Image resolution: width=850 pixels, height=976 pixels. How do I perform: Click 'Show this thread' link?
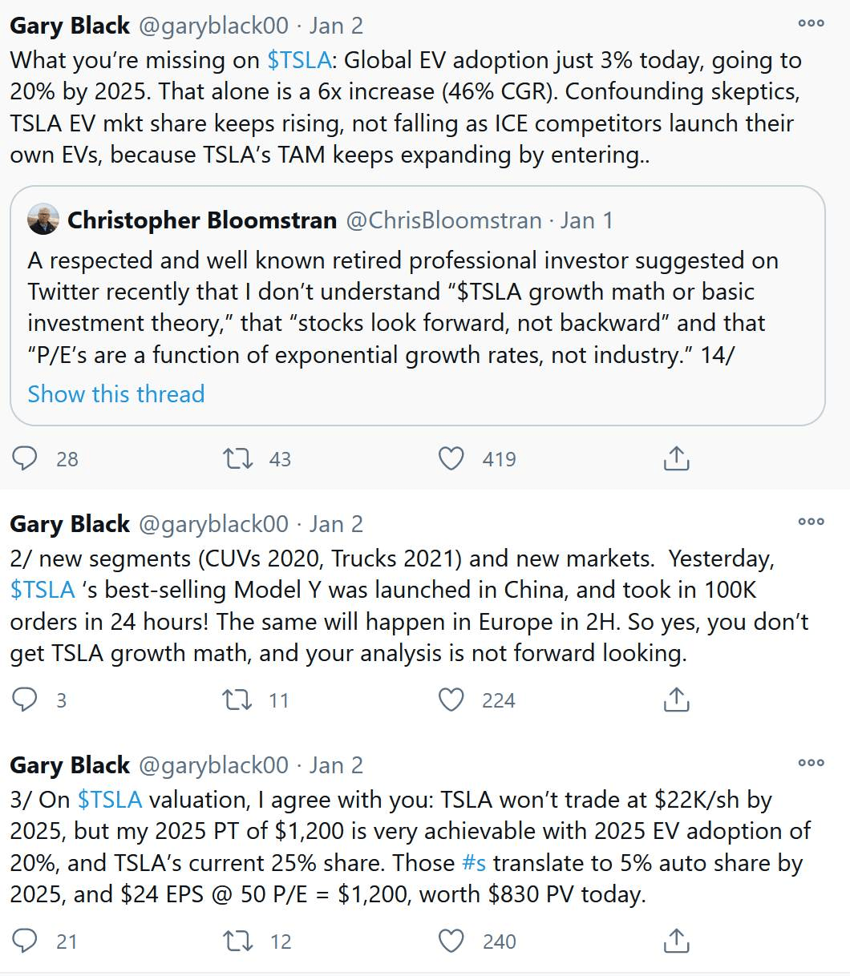(x=116, y=394)
